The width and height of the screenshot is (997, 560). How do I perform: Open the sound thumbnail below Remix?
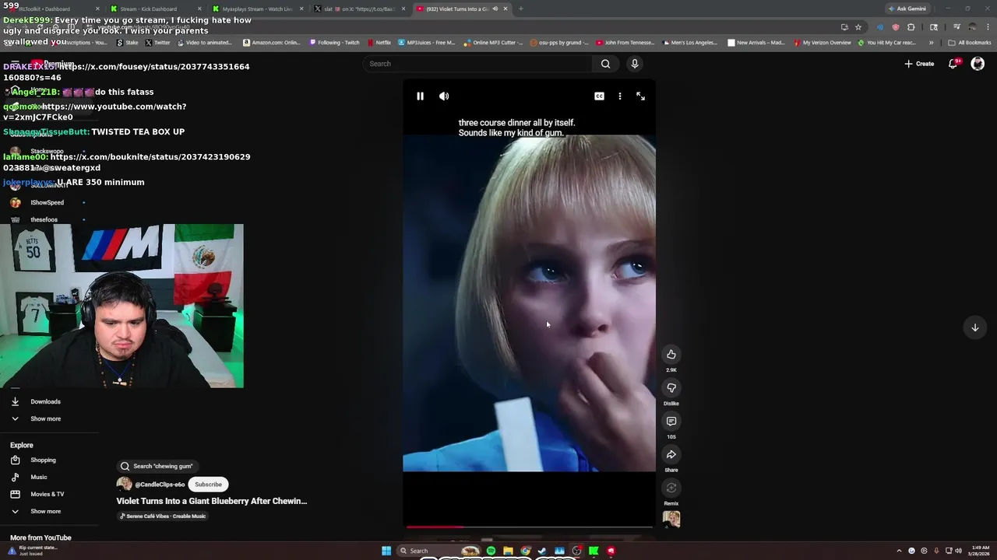pos(671,520)
